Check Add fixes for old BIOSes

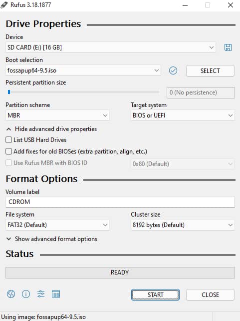8,151
